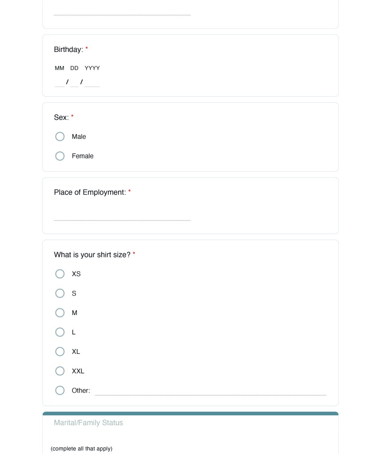Click the '(complete all that apply)' text
Screen dimensions: 378x454
coord(81,449)
